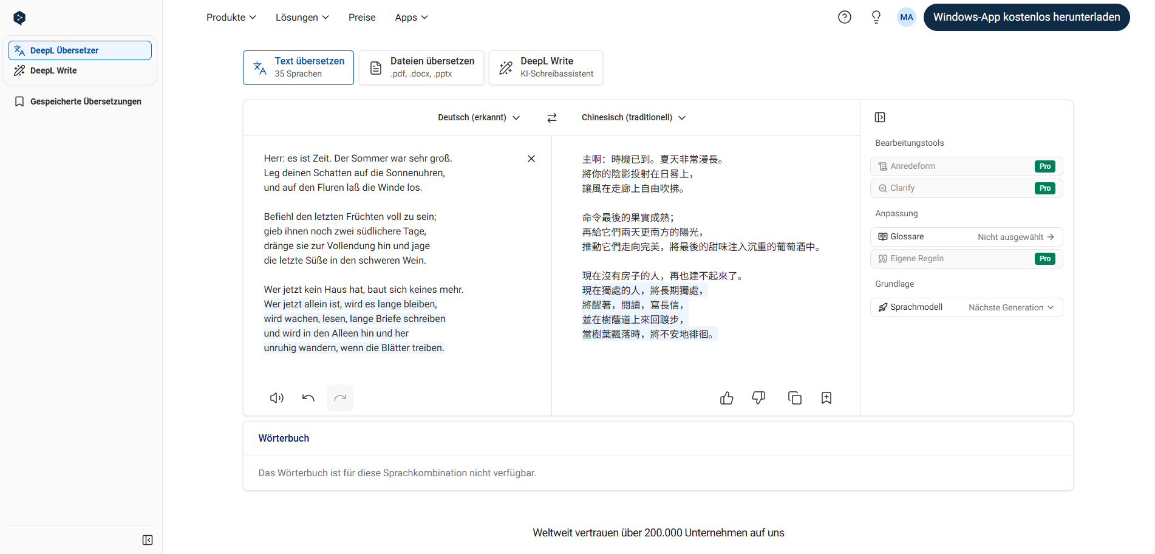This screenshot has width=1155, height=554.
Task: Swap the source and target languages
Action: point(551,117)
